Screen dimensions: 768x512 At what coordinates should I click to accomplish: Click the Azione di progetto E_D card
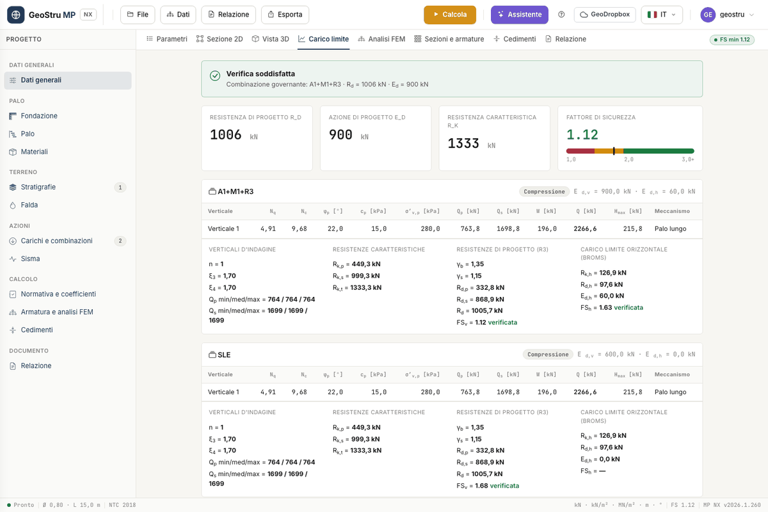[x=376, y=138]
